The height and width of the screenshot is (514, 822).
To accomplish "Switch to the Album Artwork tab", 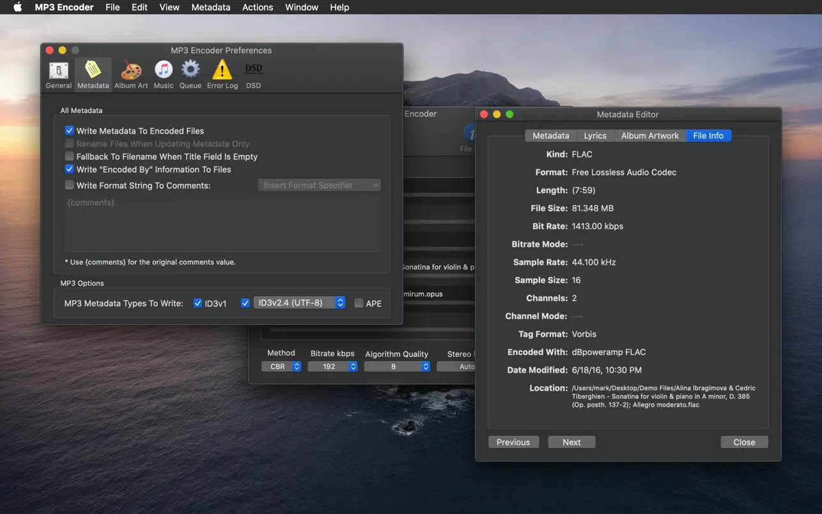I will 650,136.
